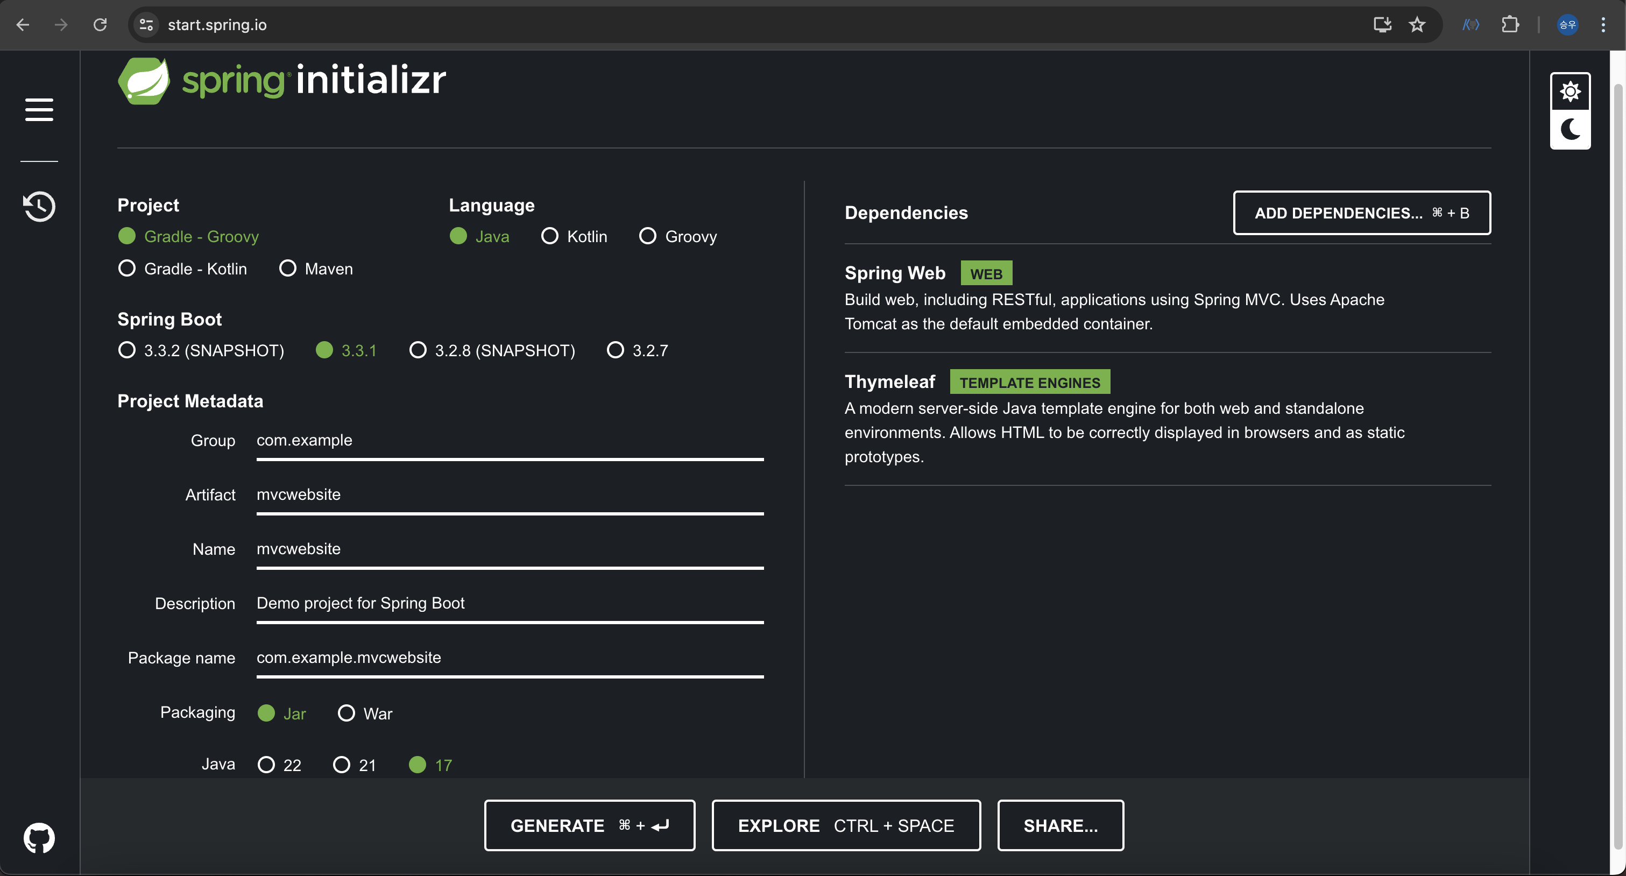
Task: Switch to dark theme moon icon
Action: tap(1570, 129)
